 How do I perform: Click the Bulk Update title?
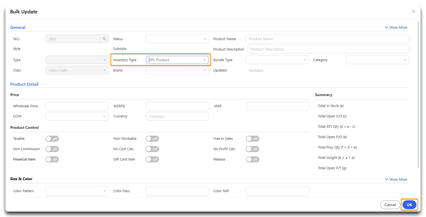coord(24,11)
